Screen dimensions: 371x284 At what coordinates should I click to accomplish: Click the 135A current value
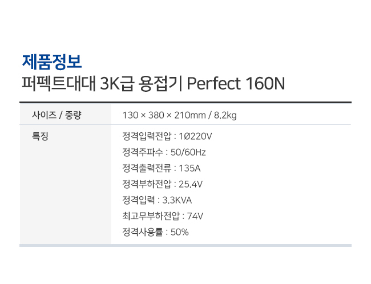pos(189,168)
